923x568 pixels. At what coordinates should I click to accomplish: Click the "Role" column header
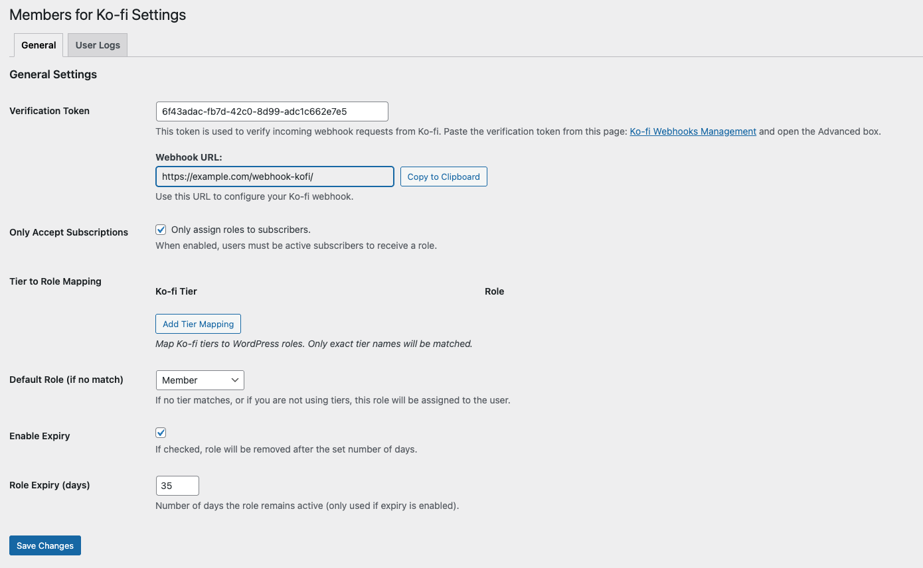[x=494, y=291]
